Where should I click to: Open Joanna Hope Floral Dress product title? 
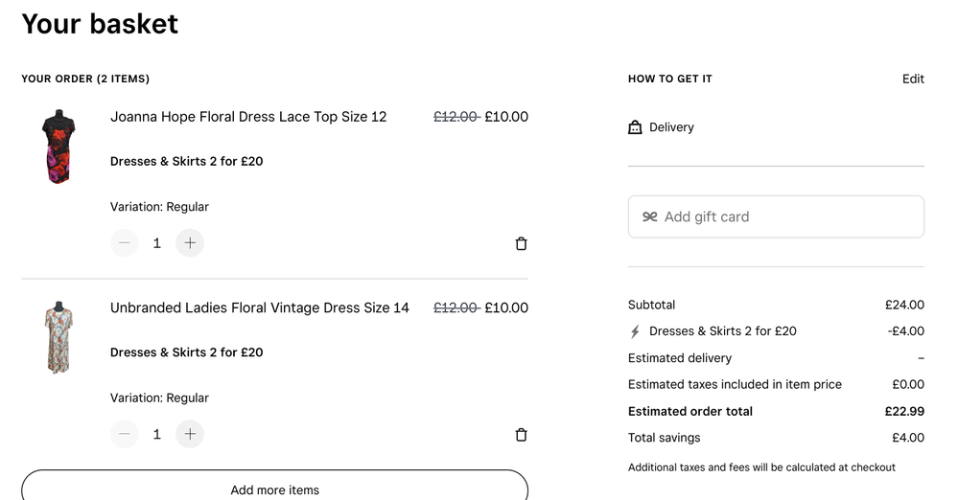click(248, 117)
